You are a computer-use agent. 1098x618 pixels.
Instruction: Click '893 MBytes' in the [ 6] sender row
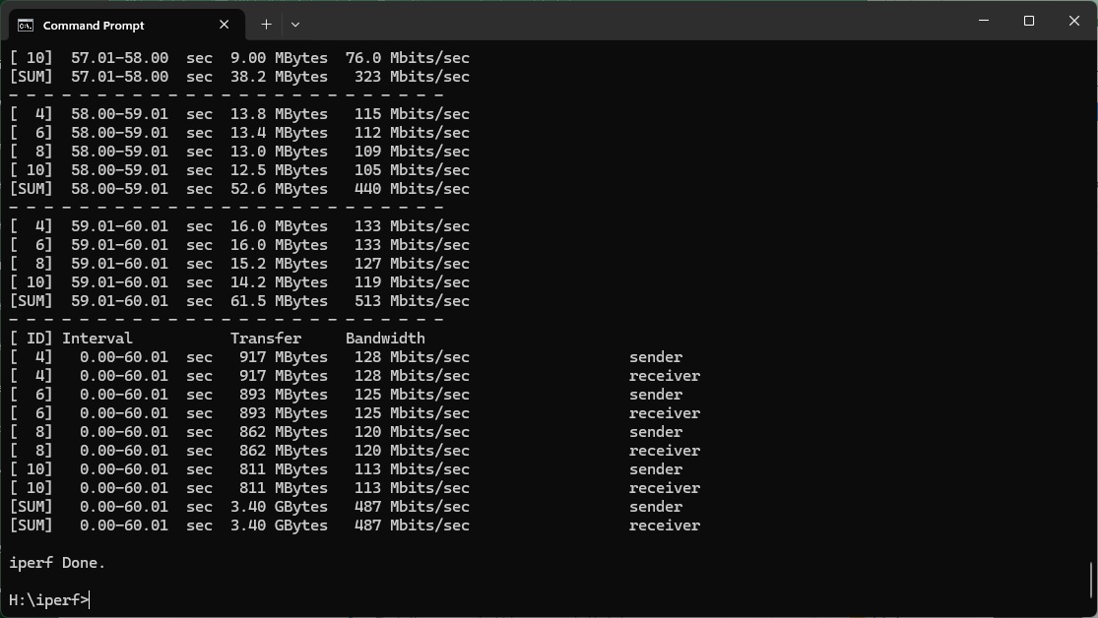point(284,395)
